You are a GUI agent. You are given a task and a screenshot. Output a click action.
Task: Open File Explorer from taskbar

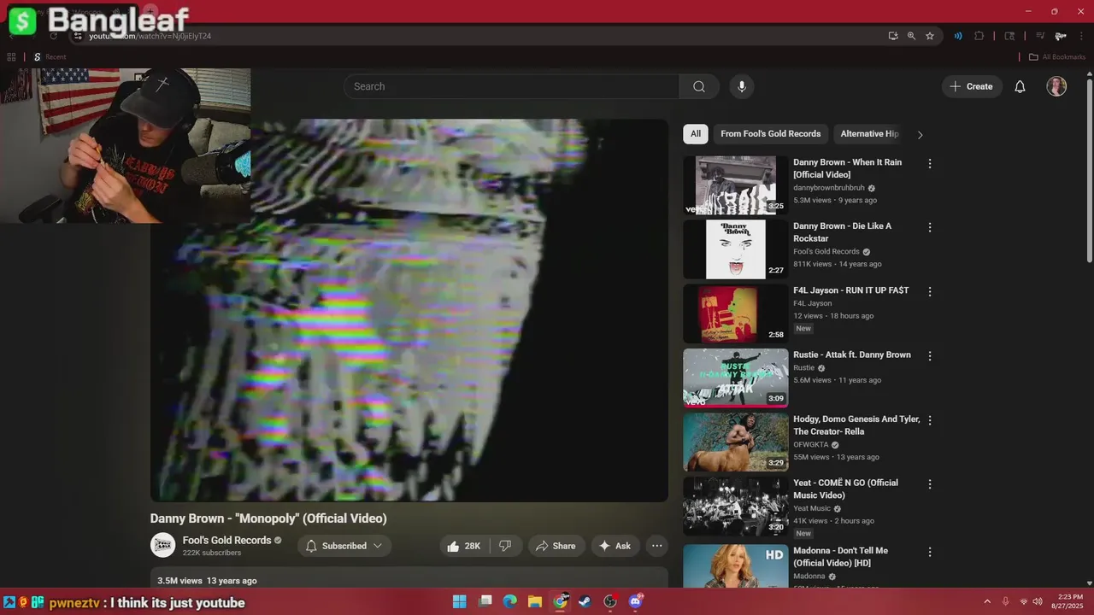(535, 601)
